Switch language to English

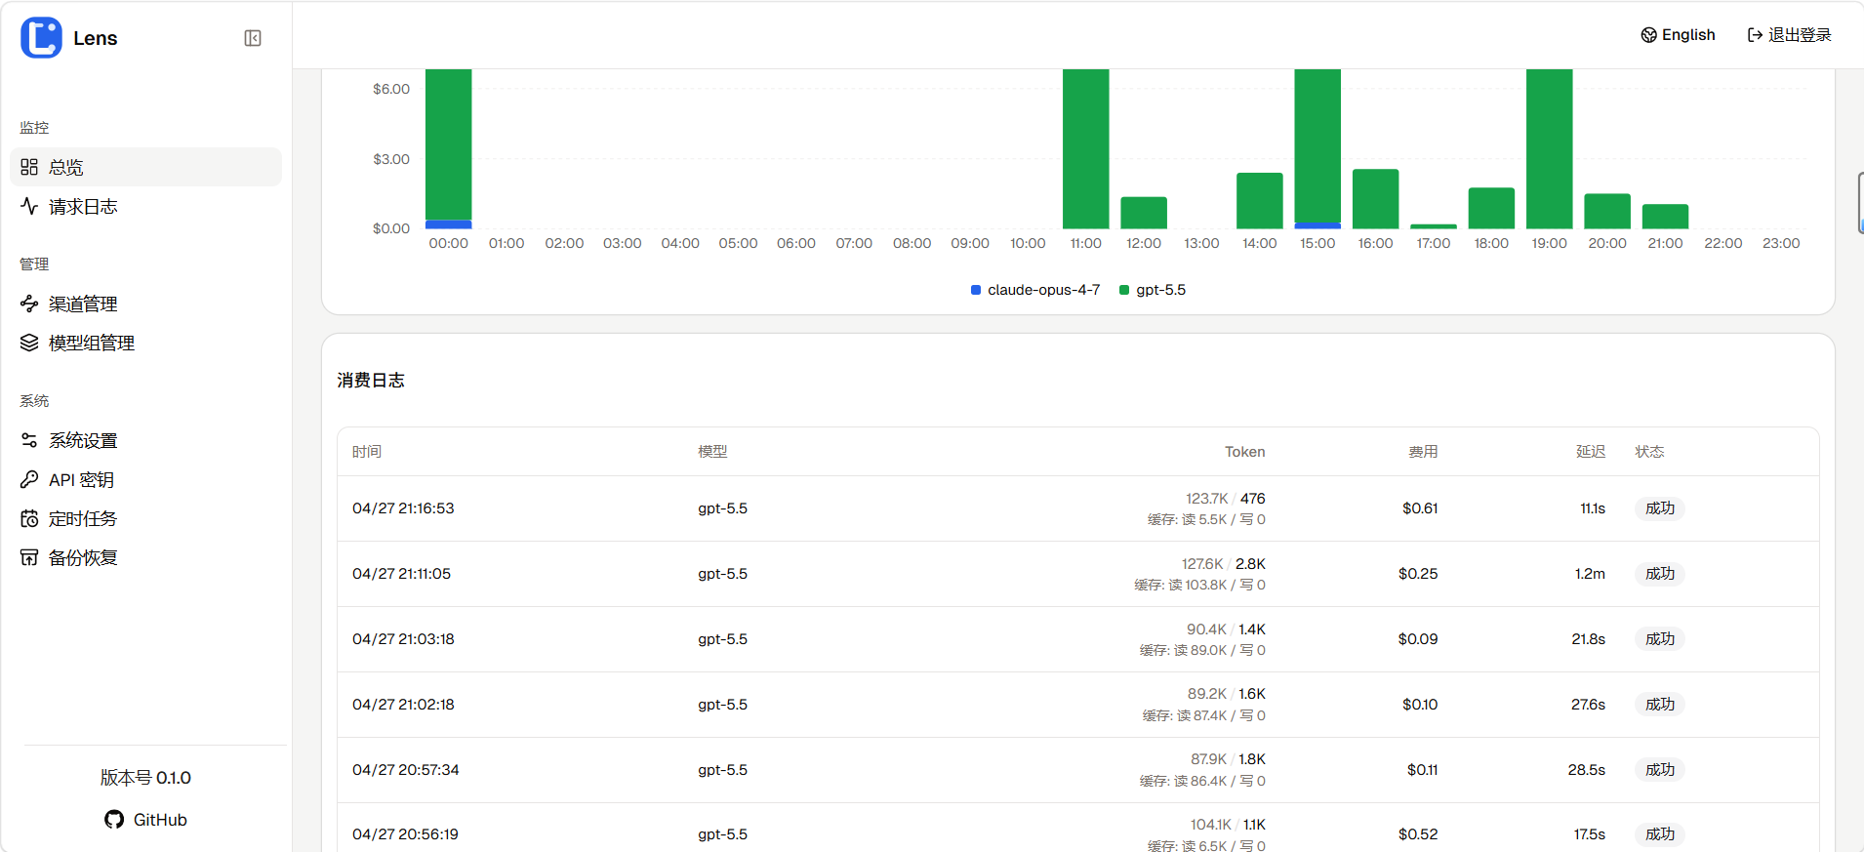(x=1687, y=35)
